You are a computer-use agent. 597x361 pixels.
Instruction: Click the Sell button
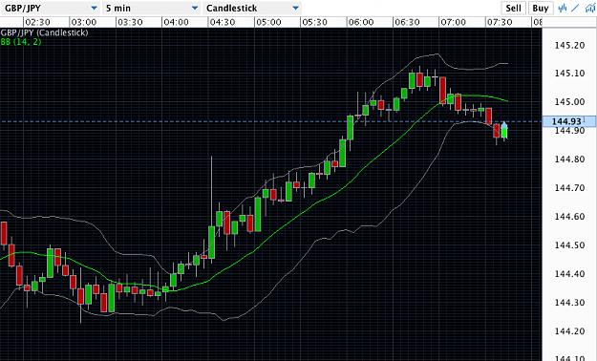point(513,8)
